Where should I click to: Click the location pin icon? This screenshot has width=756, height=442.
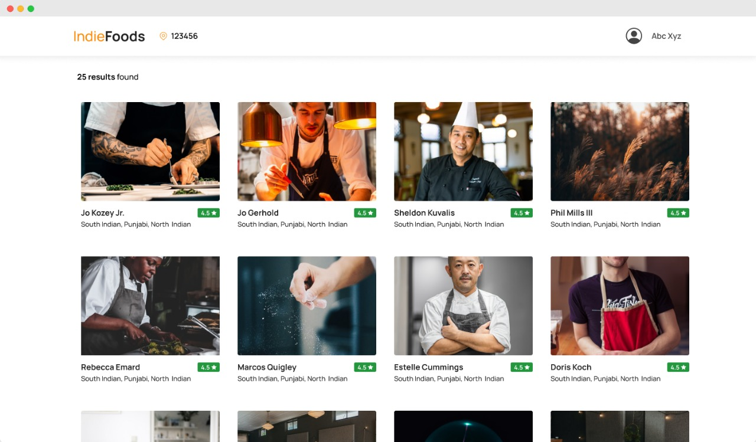(163, 36)
